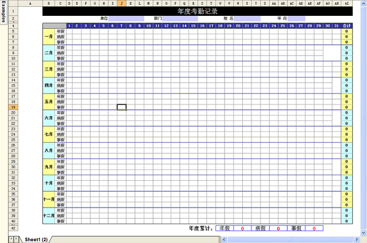Select the 九月 month cell
Image resolution: width=367 pixels, height=243 pixels.
pyautogui.click(x=49, y=167)
